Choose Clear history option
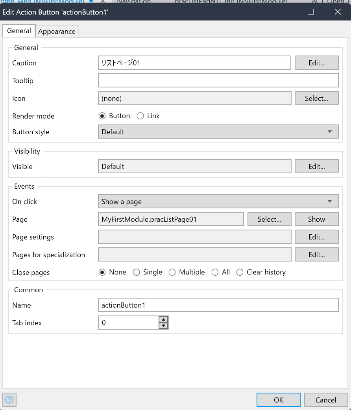 coord(240,272)
